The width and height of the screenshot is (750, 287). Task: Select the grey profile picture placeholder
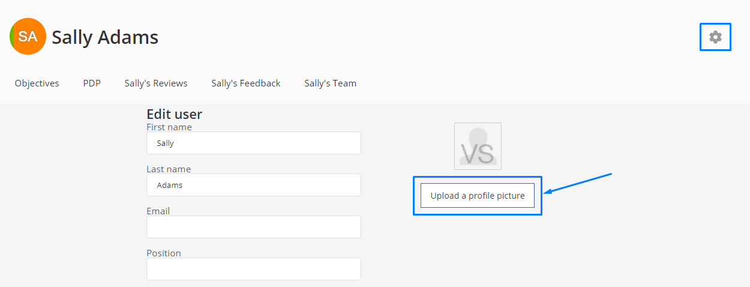tap(478, 146)
